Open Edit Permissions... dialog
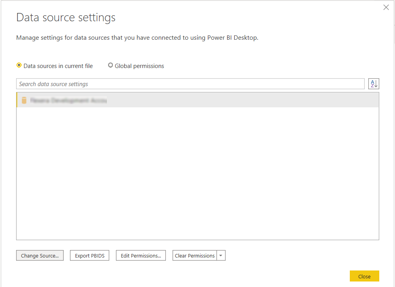This screenshot has width=395, height=287. [141, 256]
